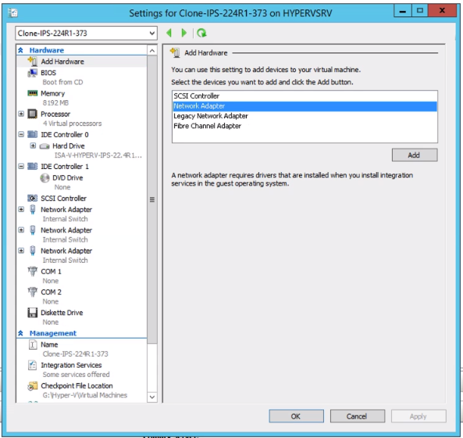Click the Memory chip icon

33,93
